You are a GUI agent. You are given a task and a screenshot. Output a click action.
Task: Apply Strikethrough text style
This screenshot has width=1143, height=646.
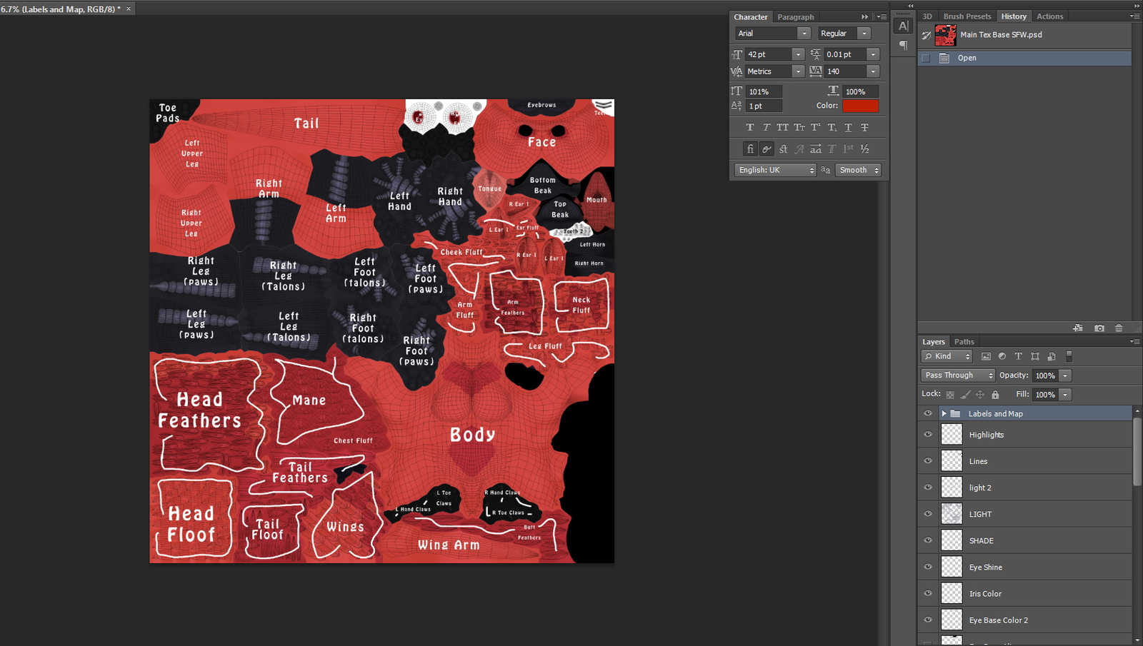click(864, 127)
